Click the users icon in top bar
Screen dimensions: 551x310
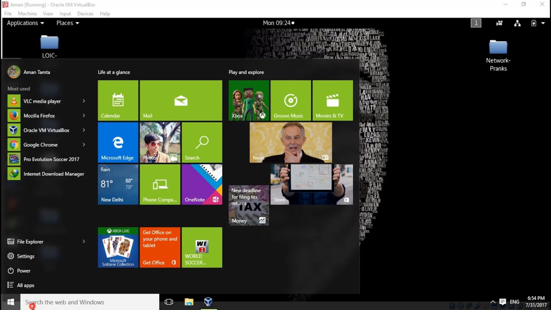tap(499, 23)
